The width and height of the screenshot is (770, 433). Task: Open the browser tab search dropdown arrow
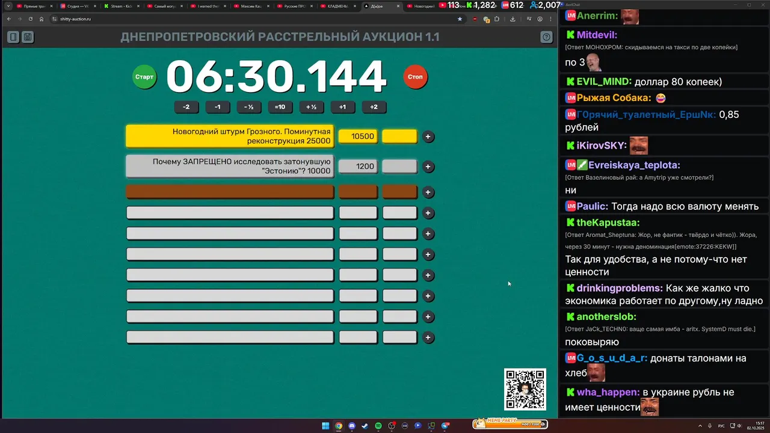(x=8, y=6)
